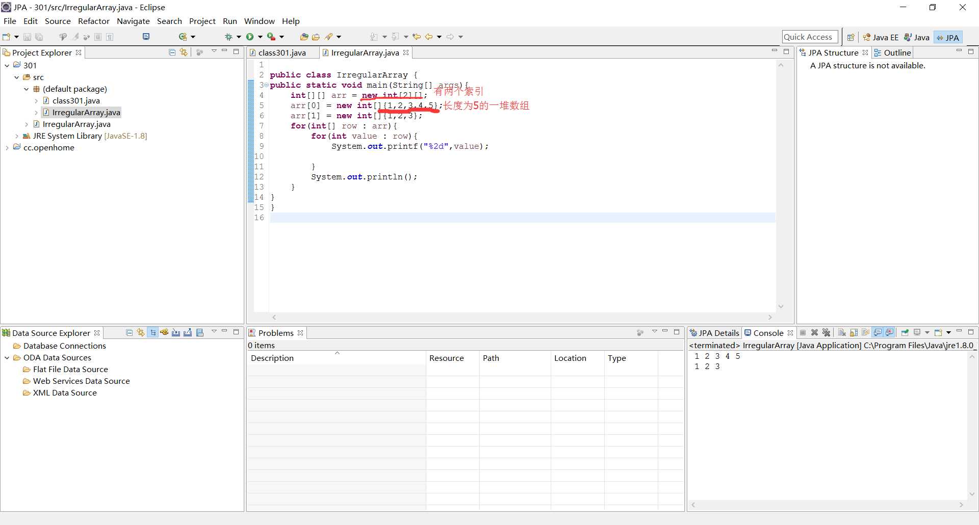Open the Window menu
The height and width of the screenshot is (525, 979).
click(259, 21)
